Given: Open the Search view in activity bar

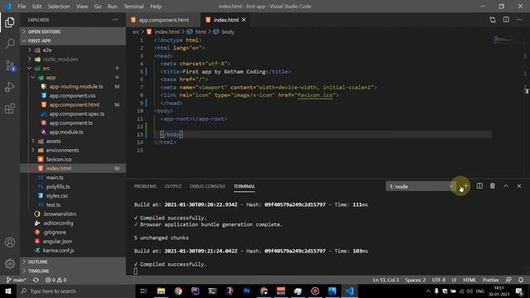Looking at the screenshot, I should click(10, 44).
